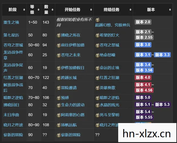Click quest icon before 预感

coord(59,98)
